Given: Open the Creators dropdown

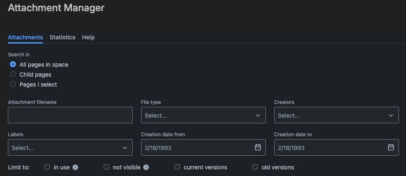Looking at the screenshot, I should [336, 116].
